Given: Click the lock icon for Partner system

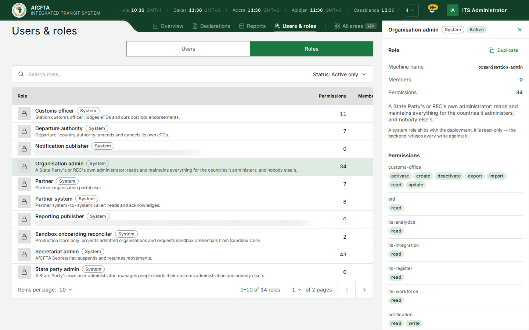Looking at the screenshot, I should click(x=24, y=202).
